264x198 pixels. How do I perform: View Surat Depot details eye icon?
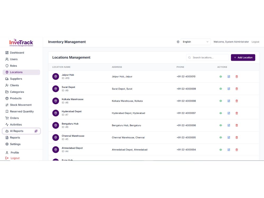click(220, 89)
